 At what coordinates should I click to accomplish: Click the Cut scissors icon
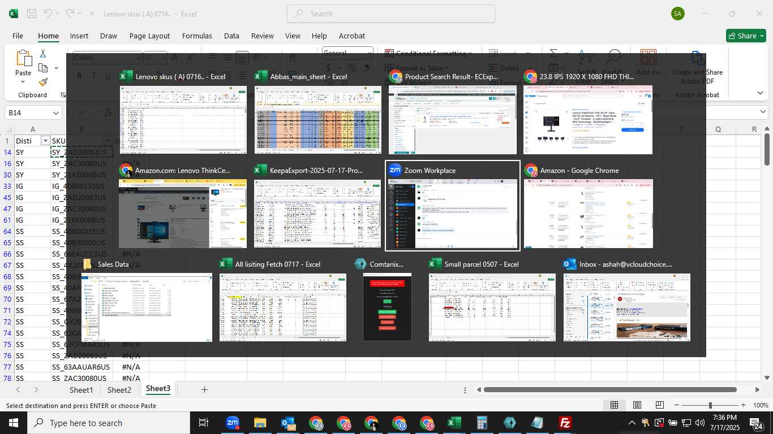click(43, 53)
